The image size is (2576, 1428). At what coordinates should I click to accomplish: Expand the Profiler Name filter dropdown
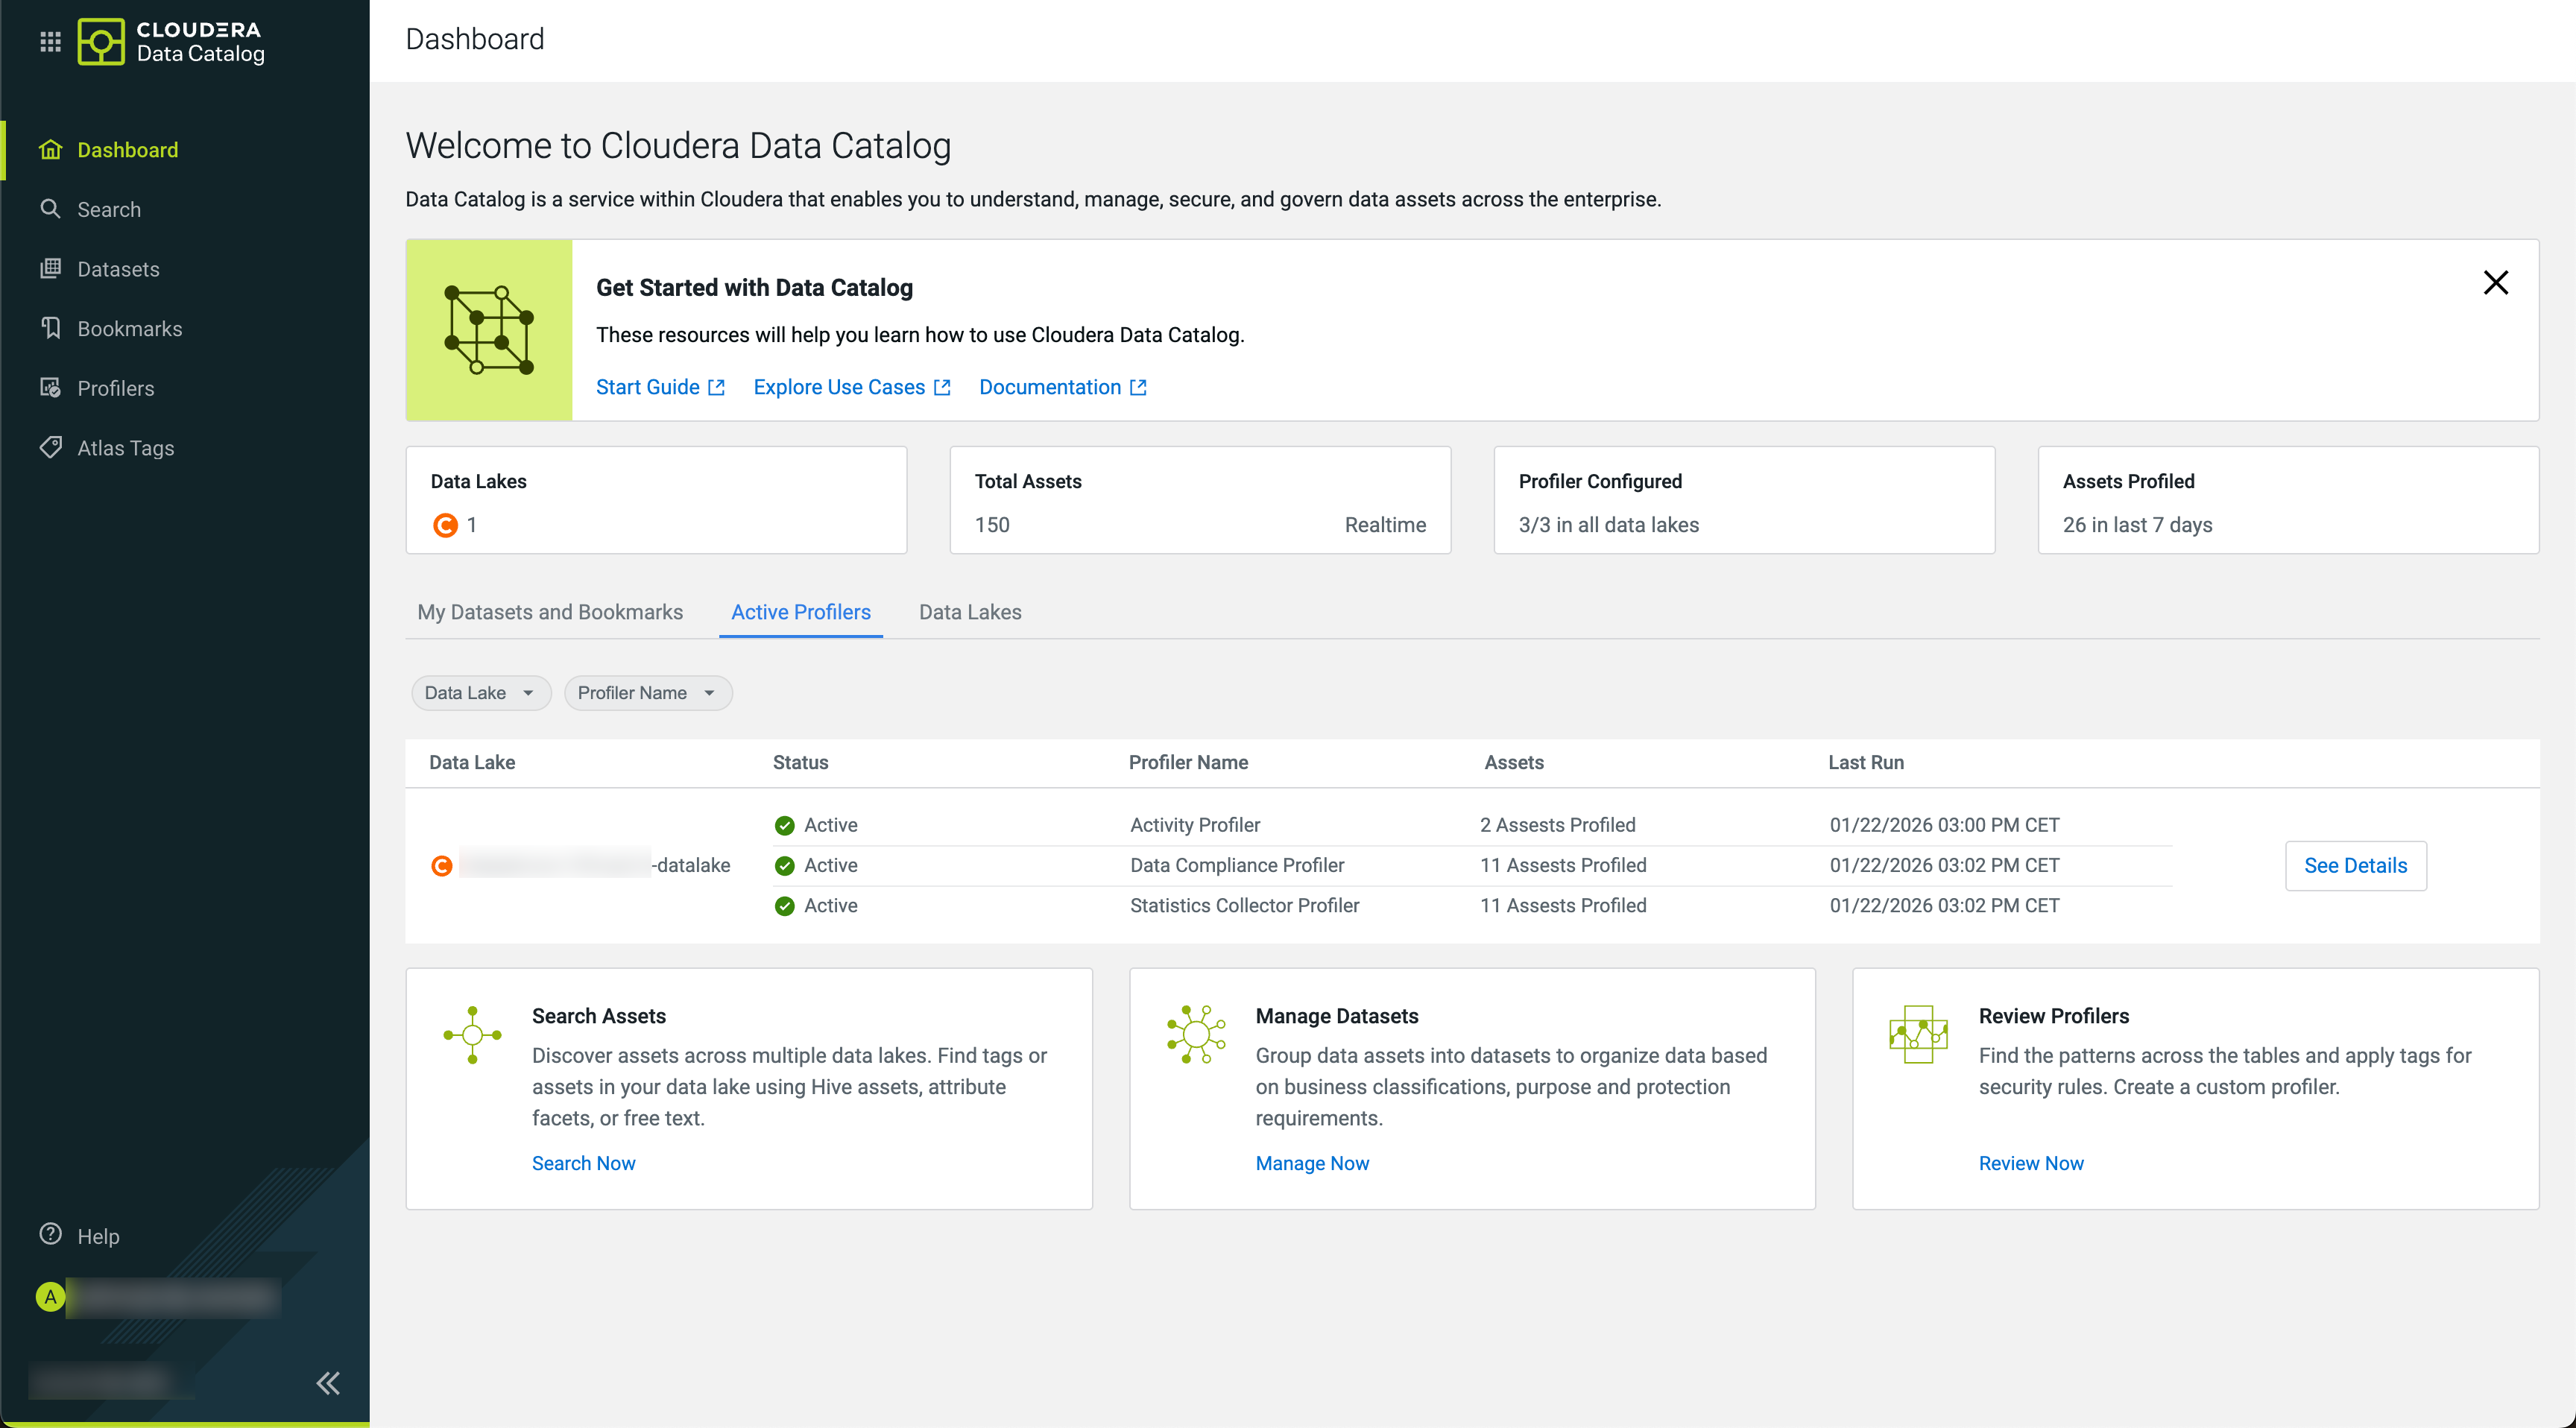click(x=647, y=693)
